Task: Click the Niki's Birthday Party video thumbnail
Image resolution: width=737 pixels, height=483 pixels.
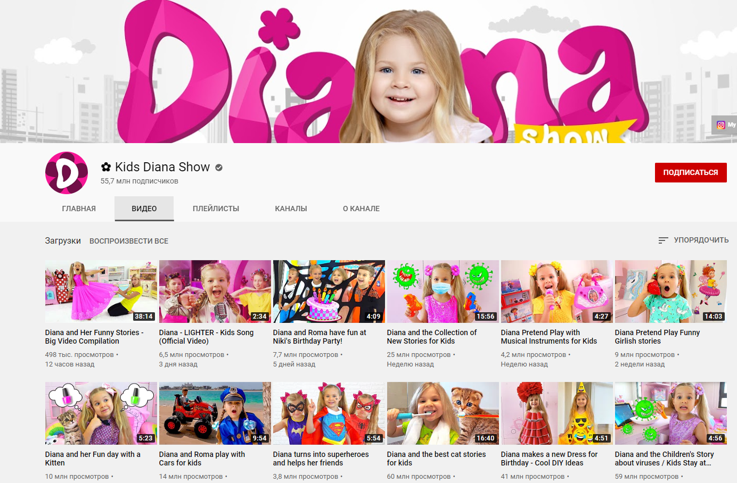Action: click(329, 291)
